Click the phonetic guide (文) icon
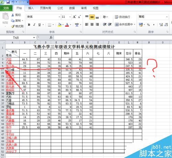This screenshot has height=158, width=172. coord(77,25)
